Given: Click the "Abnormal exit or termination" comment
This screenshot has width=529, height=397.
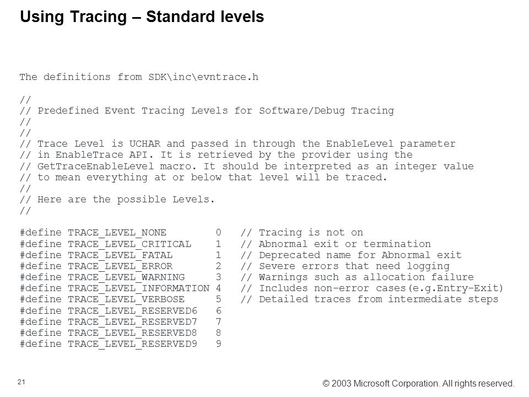Looking at the screenshot, I should tap(336, 244).
